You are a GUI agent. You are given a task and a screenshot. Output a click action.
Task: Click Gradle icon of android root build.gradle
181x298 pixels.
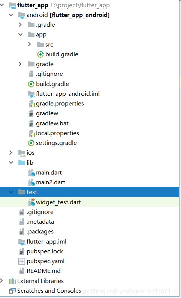coord(31,84)
